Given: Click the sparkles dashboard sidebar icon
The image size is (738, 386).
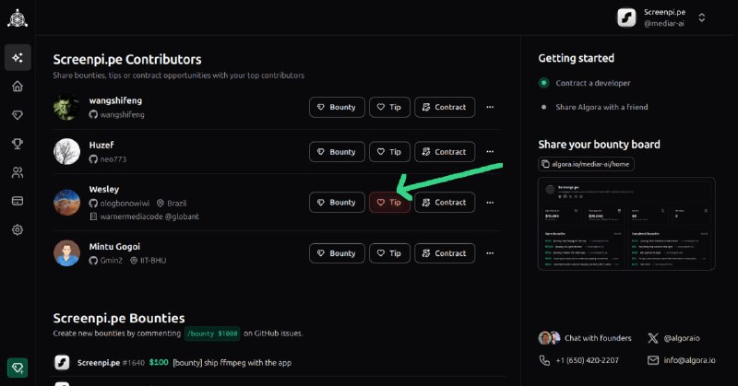Looking at the screenshot, I should pos(17,58).
